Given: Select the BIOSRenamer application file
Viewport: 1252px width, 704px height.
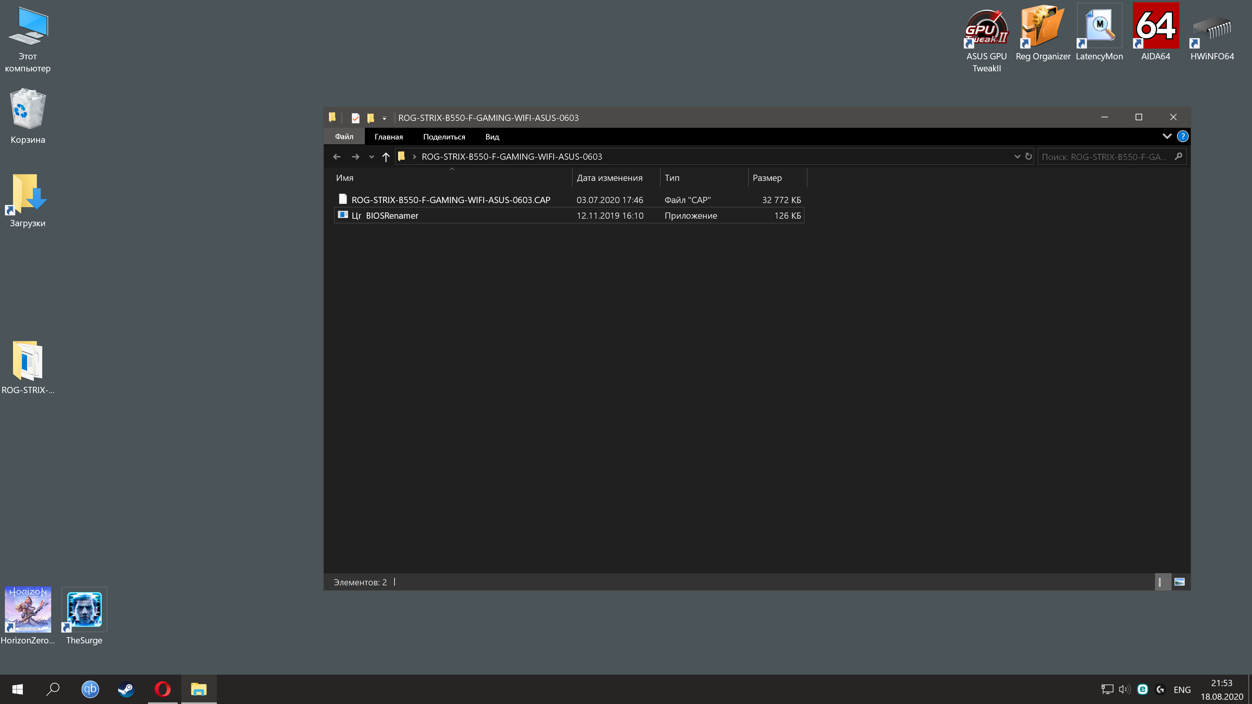Looking at the screenshot, I should pyautogui.click(x=391, y=215).
